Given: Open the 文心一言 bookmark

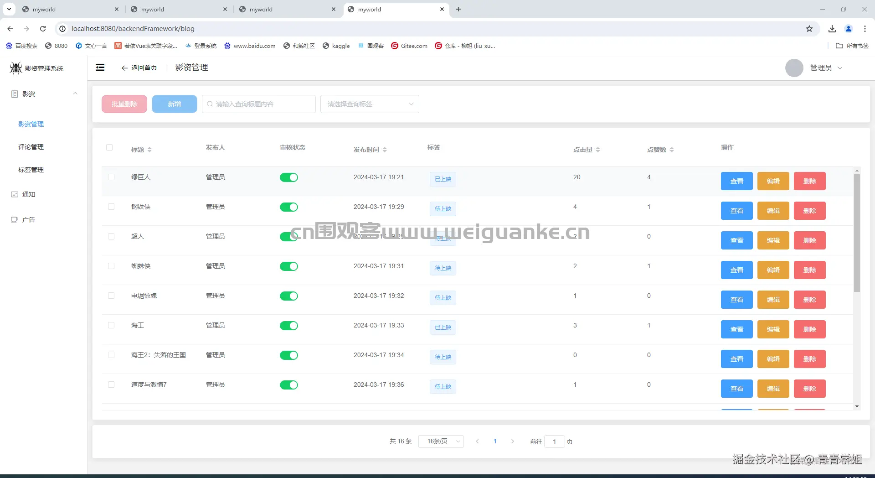Looking at the screenshot, I should tap(91, 46).
